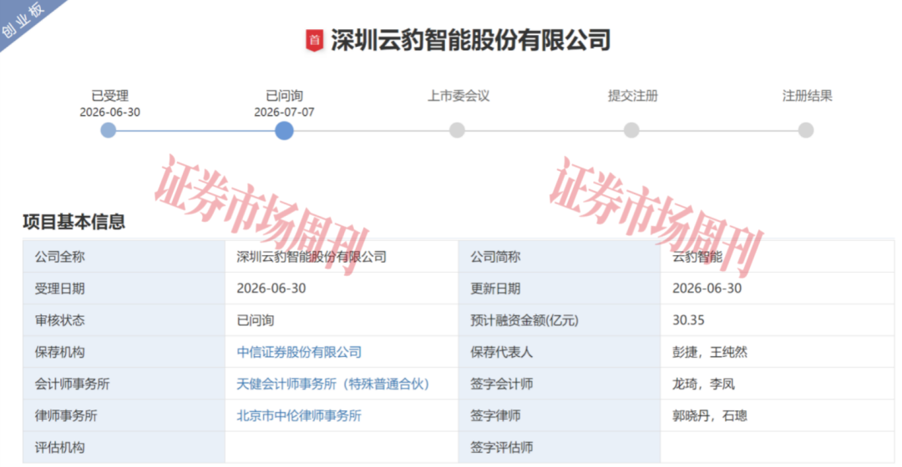Click the 评估机构 label cell
The image size is (902, 467).
tap(124, 448)
